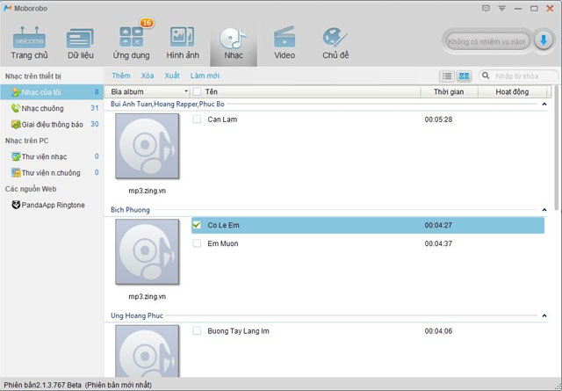Screen dimensions: 562x391
Task: Open PandaApp Ringtone web source
Action: pyautogui.click(x=52, y=205)
